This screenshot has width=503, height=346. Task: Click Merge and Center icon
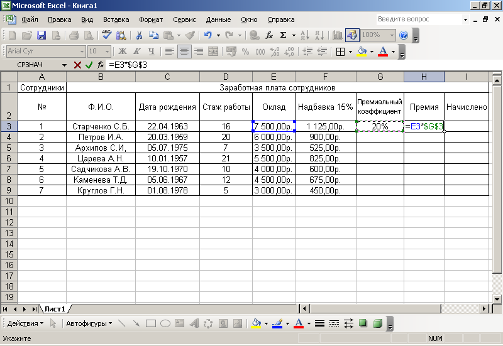pyautogui.click(x=213, y=51)
